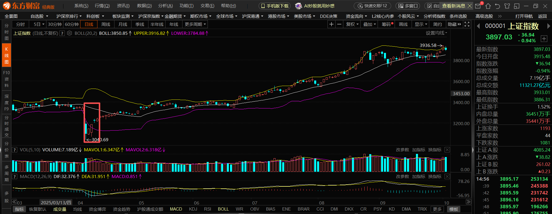Expand 显示 display dropdown
The width and height of the screenshot is (552, 214).
point(421,24)
